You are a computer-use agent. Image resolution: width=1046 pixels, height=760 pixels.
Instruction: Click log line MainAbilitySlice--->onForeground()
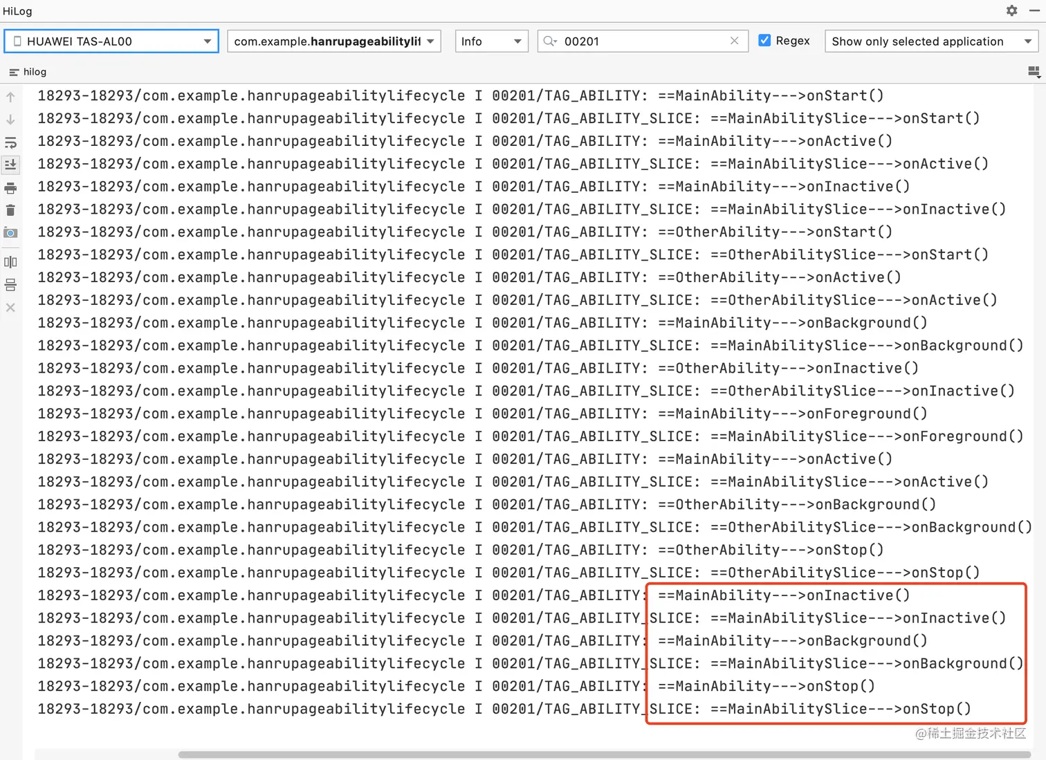tap(531, 436)
